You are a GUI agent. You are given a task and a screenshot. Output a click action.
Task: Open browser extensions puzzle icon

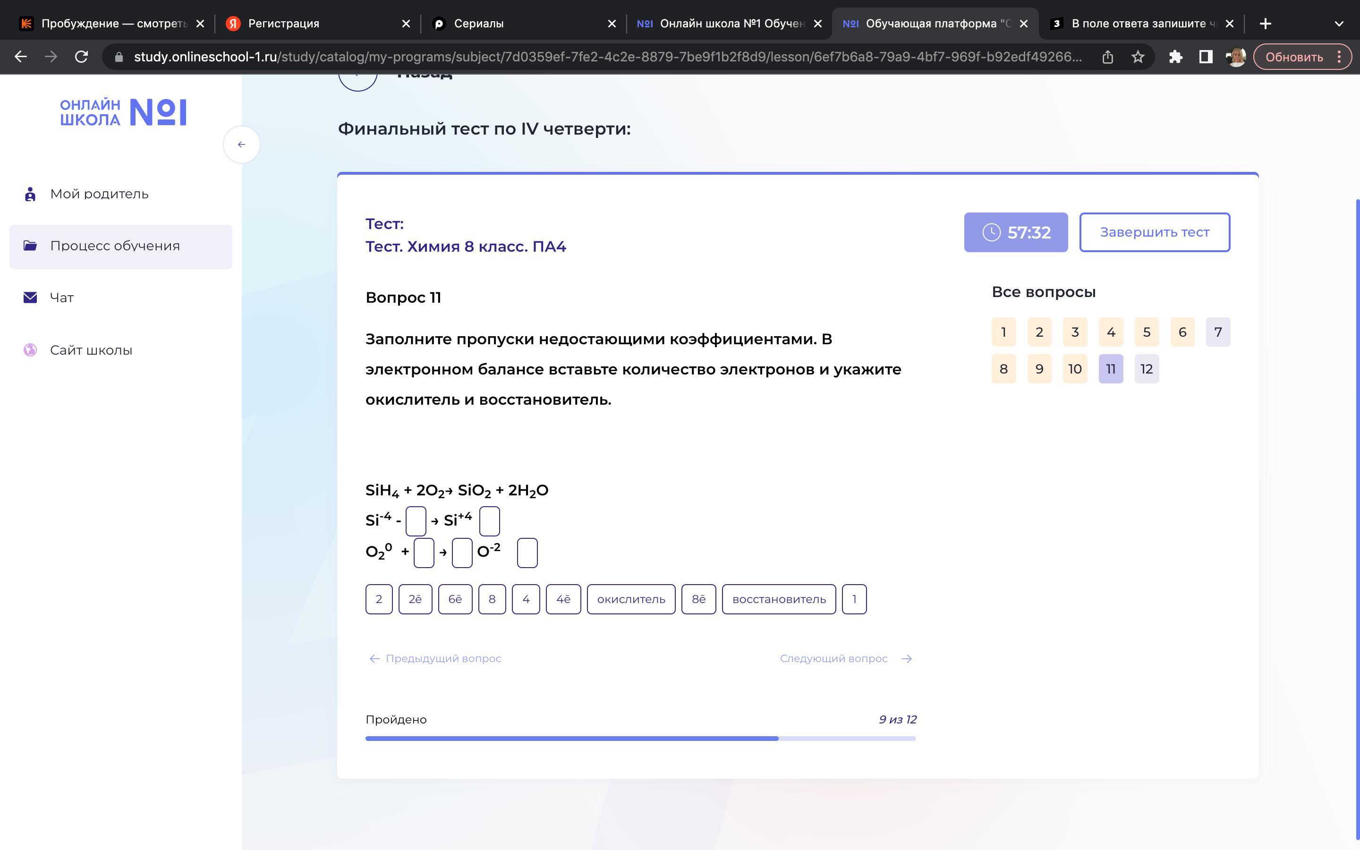point(1175,57)
